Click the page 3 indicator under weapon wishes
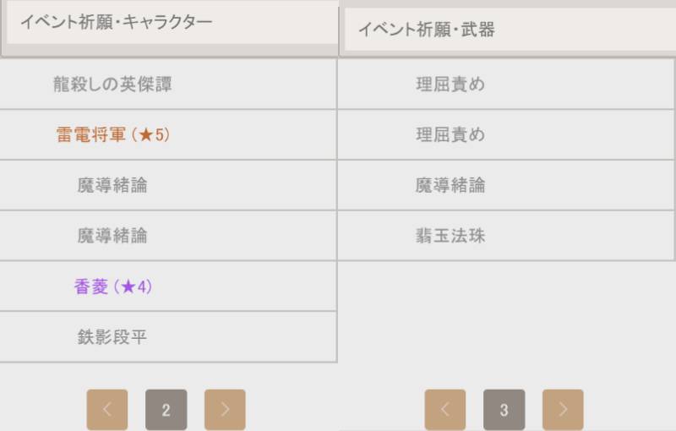This screenshot has height=431, width=676. point(504,409)
